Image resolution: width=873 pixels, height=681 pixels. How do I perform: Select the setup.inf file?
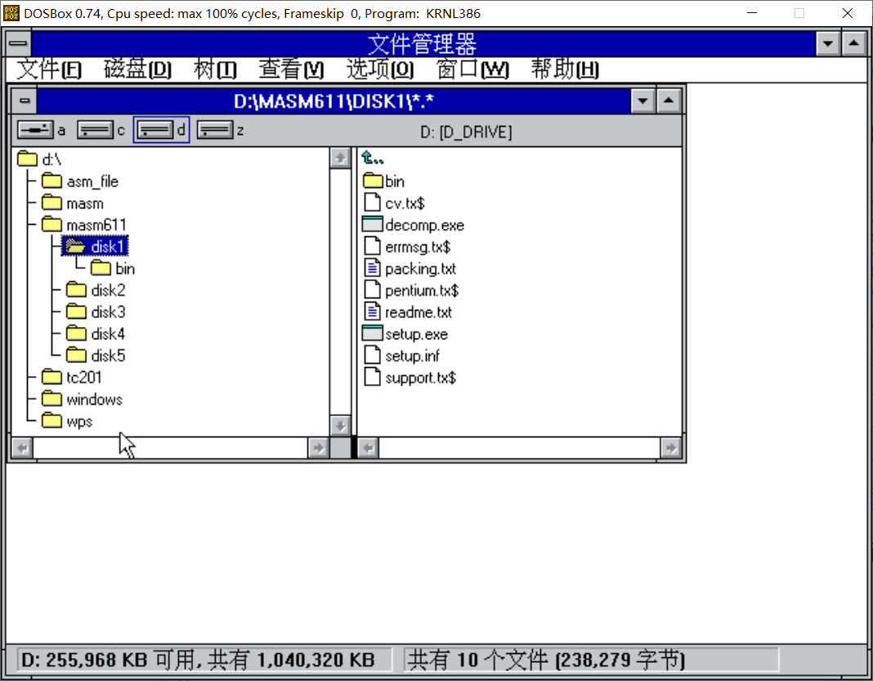401,356
